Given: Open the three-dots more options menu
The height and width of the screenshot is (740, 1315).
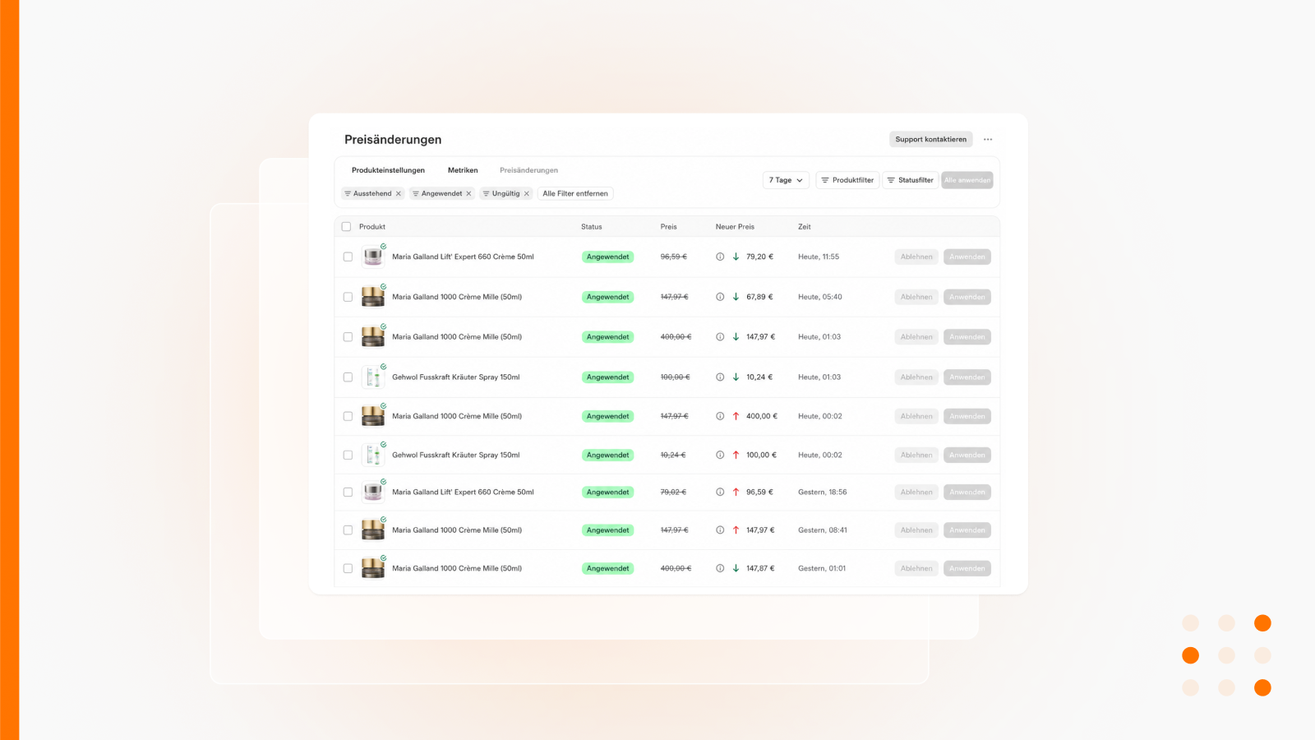Looking at the screenshot, I should pos(988,140).
